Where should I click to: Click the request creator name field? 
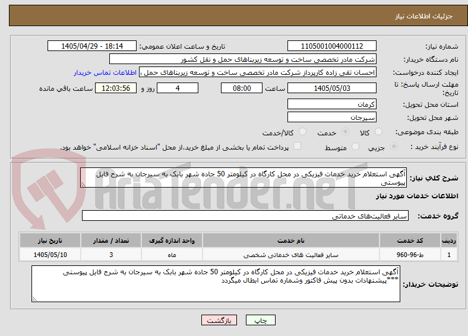click(258, 72)
